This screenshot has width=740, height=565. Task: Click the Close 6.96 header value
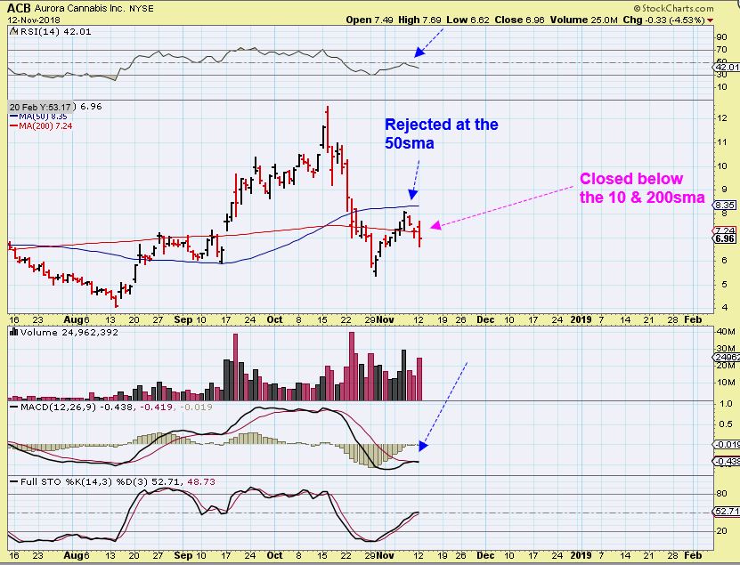pyautogui.click(x=519, y=20)
